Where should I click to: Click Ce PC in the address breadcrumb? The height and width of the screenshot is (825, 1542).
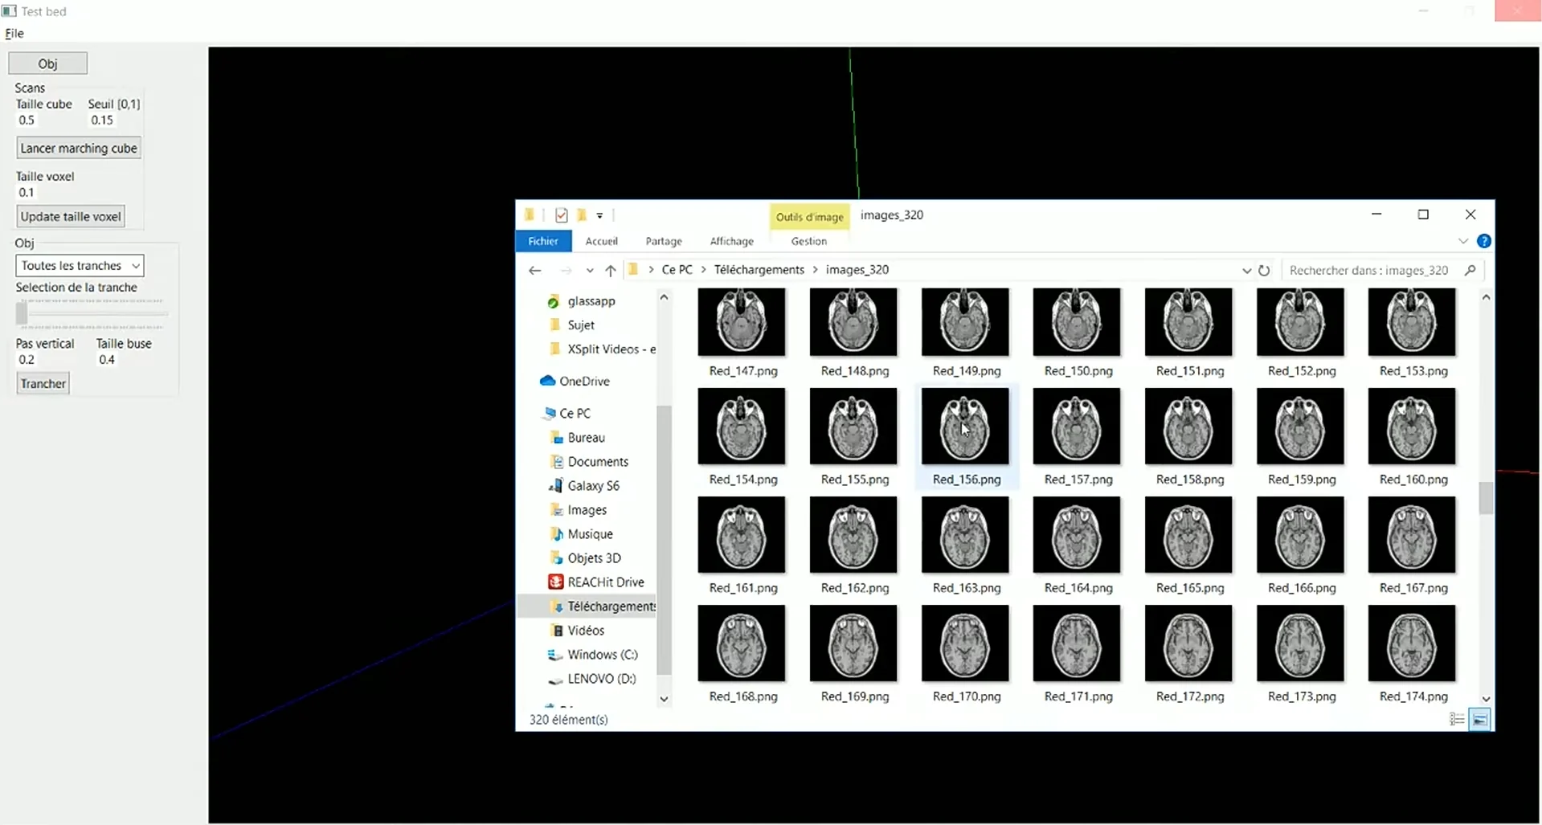click(677, 270)
